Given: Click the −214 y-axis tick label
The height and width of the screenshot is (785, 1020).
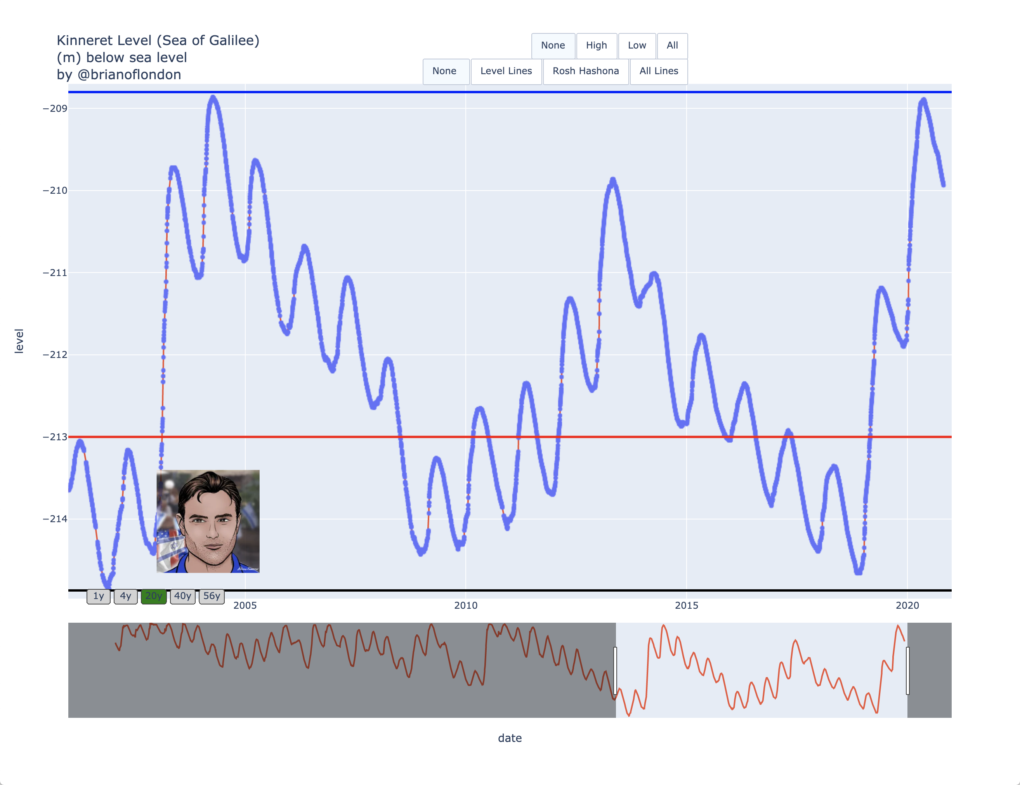Looking at the screenshot, I should tap(55, 519).
